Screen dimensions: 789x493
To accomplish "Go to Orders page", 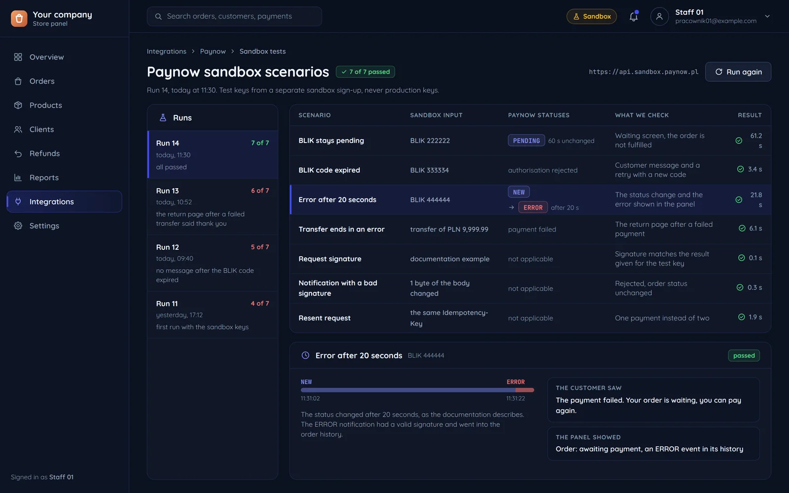I will coord(64,81).
